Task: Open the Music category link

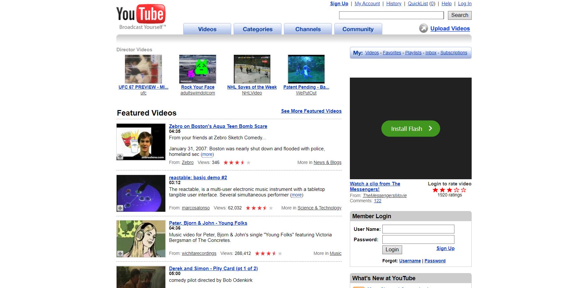Action: 336,253
